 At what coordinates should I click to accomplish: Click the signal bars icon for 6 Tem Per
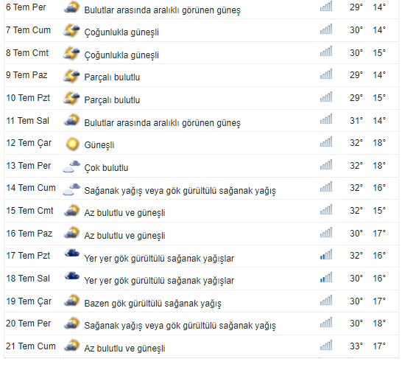click(x=326, y=7)
